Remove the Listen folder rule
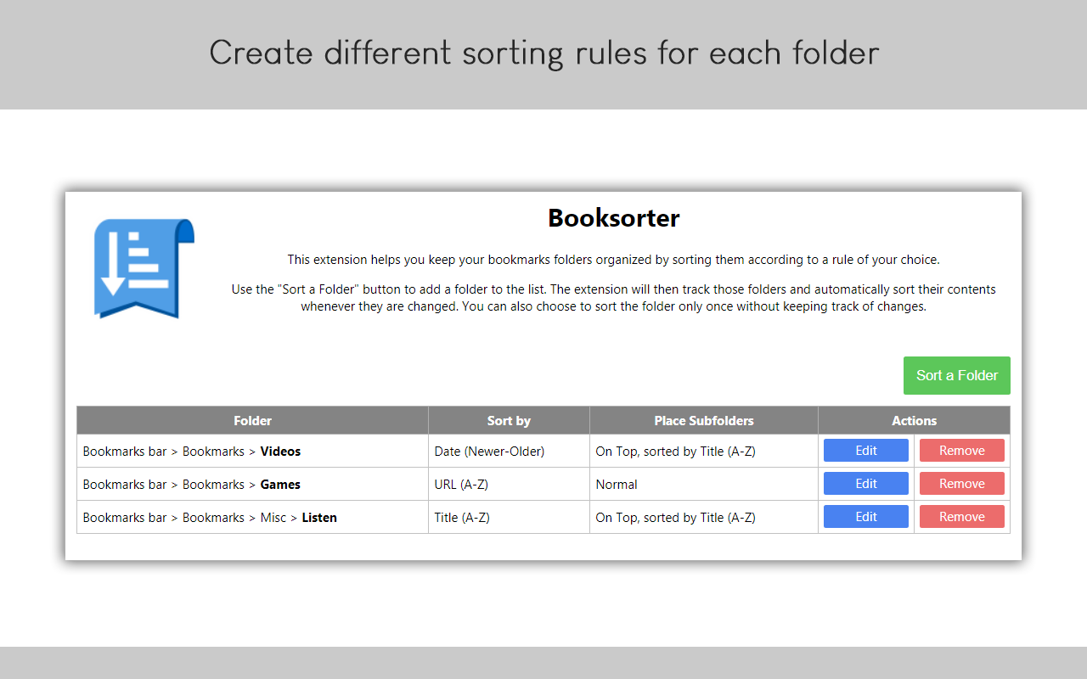This screenshot has width=1087, height=679. tap(961, 516)
